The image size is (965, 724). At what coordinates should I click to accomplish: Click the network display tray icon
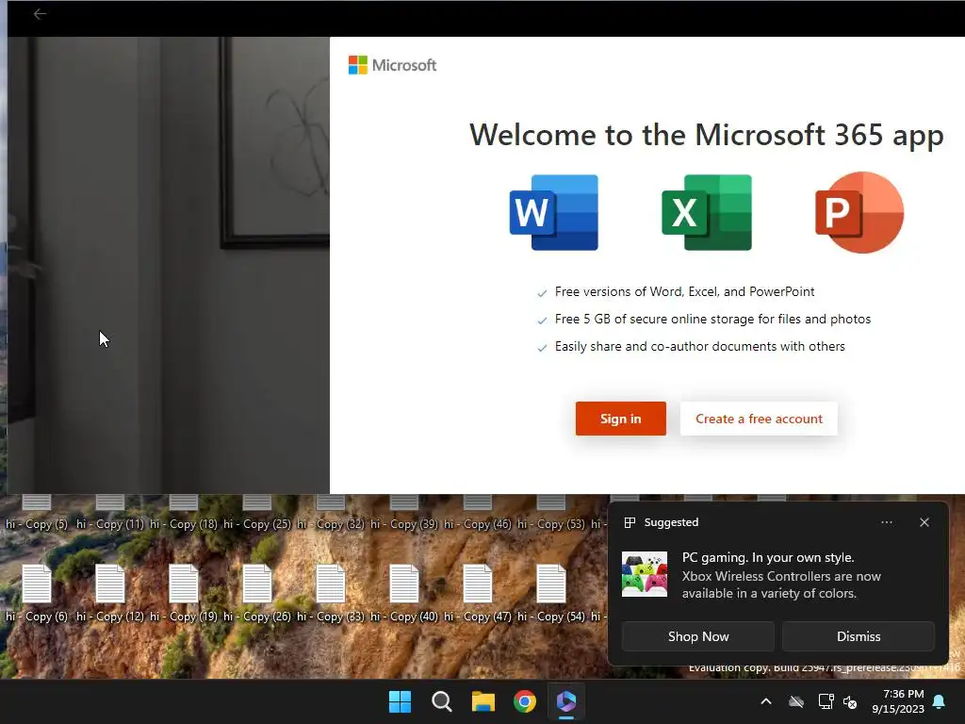coord(826,701)
